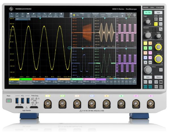Screen dimensions: 170x132
Task: Click the yellow vertical Scale knob
Action: click(x=158, y=59)
